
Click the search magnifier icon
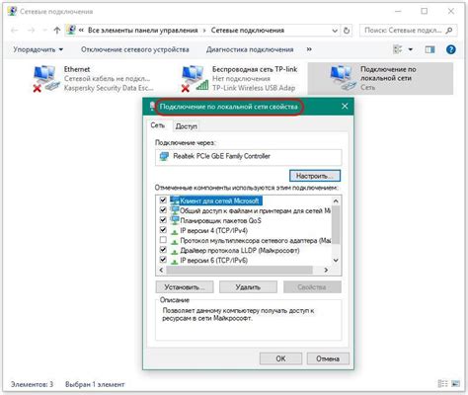(449, 31)
